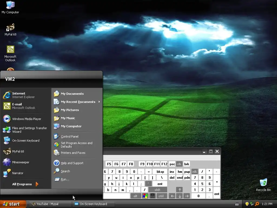Open Control Panel from Start menu

[77, 136]
